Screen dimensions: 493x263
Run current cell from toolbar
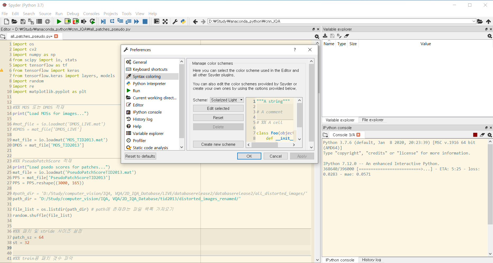click(67, 21)
